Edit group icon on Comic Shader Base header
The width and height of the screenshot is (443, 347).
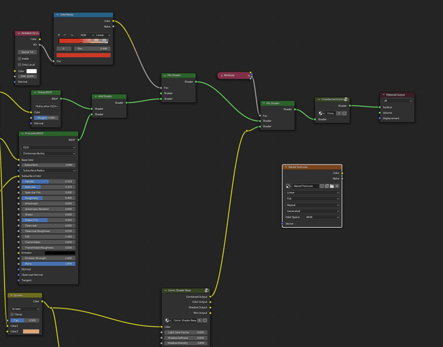(x=207, y=290)
